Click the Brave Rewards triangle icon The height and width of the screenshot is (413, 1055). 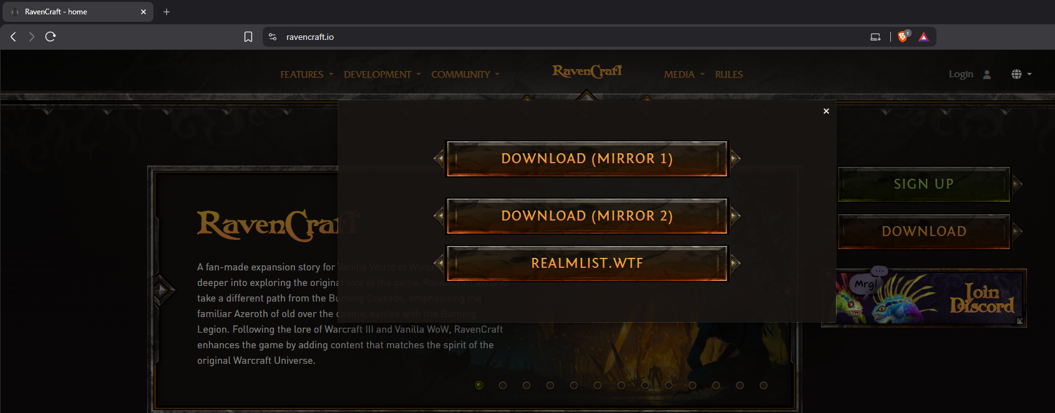coord(924,37)
